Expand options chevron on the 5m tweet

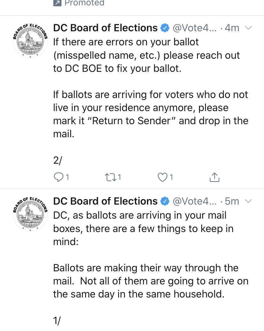(x=248, y=201)
